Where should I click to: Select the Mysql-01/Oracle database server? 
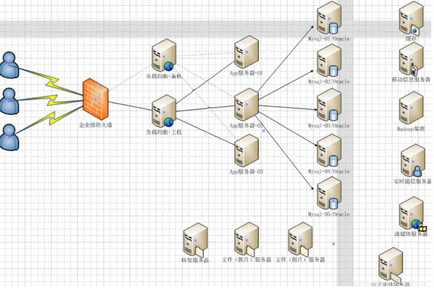coord(329,18)
